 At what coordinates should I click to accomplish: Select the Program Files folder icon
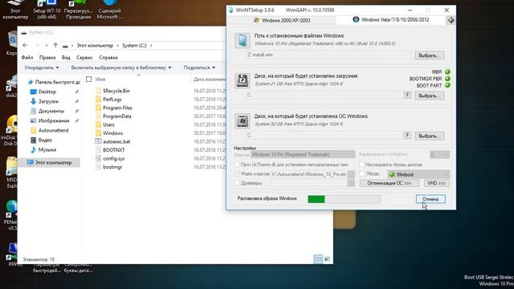coord(98,108)
